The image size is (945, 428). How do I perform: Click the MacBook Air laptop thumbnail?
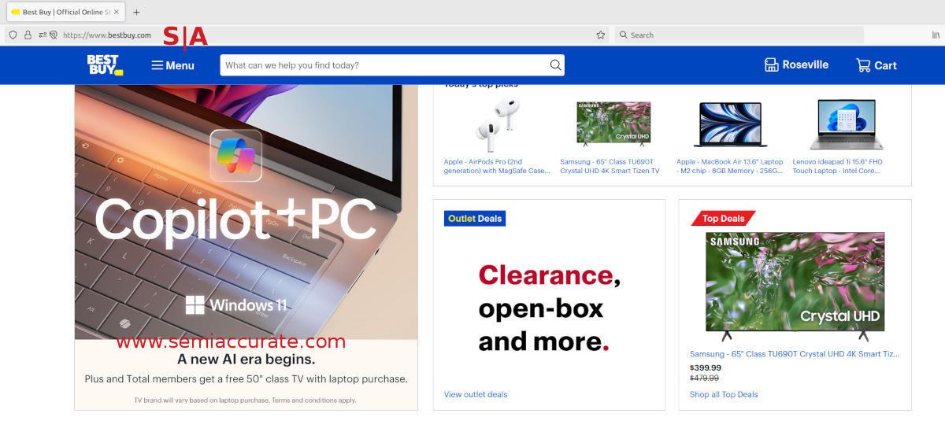click(730, 124)
